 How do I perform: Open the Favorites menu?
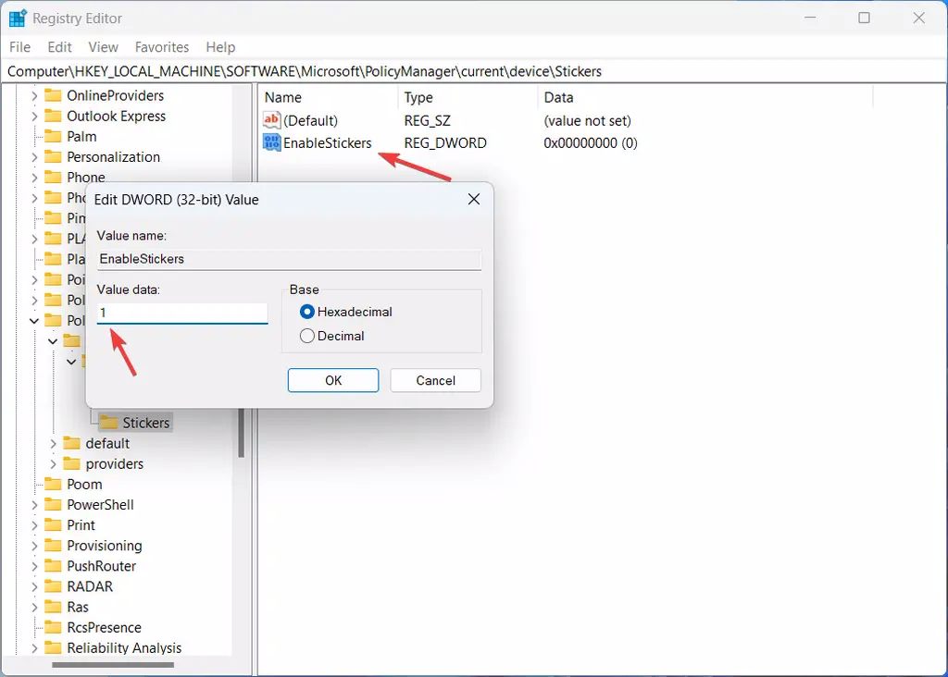[162, 46]
